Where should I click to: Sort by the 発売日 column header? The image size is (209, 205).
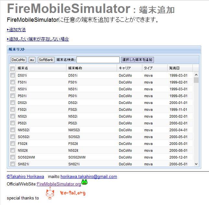pos(180,68)
